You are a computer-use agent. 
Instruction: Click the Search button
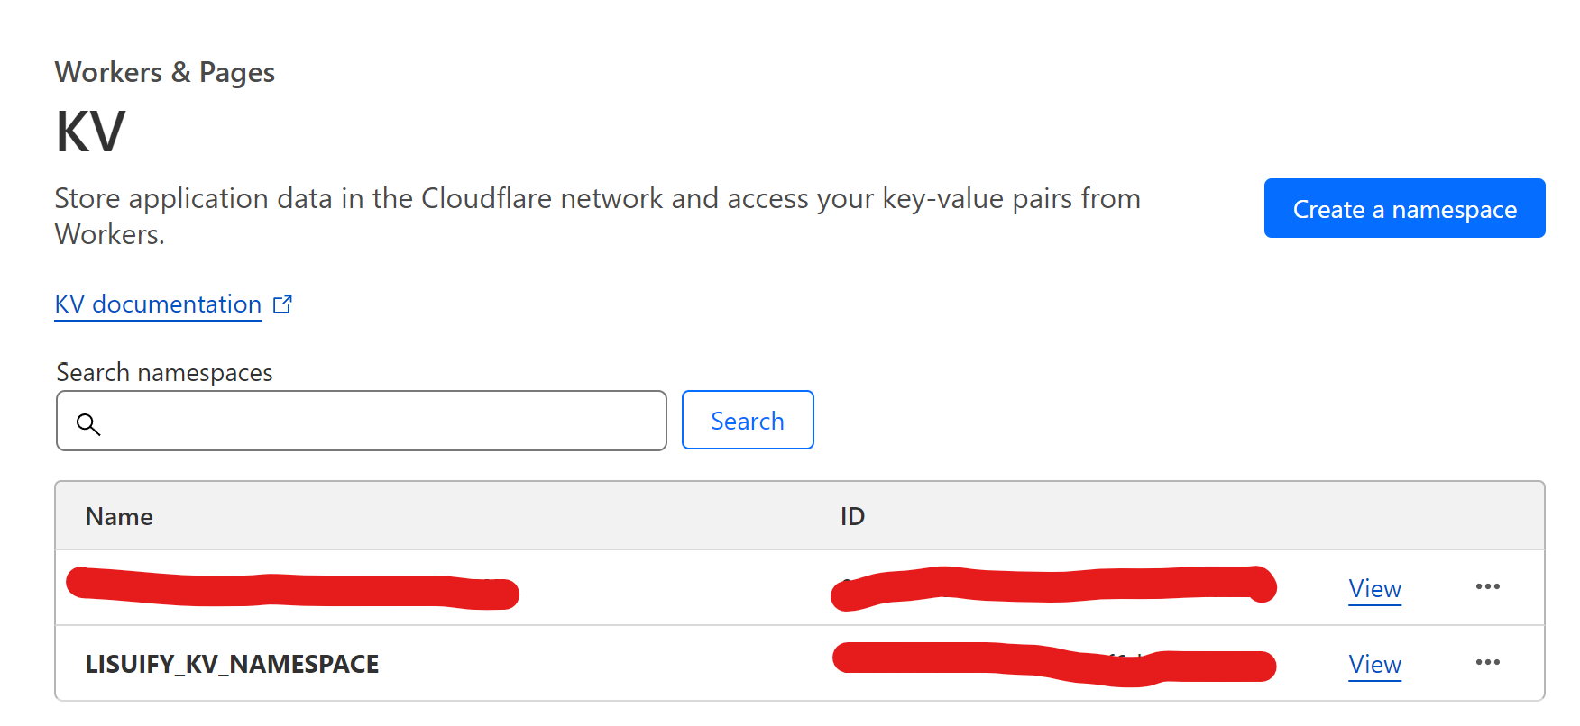(748, 420)
